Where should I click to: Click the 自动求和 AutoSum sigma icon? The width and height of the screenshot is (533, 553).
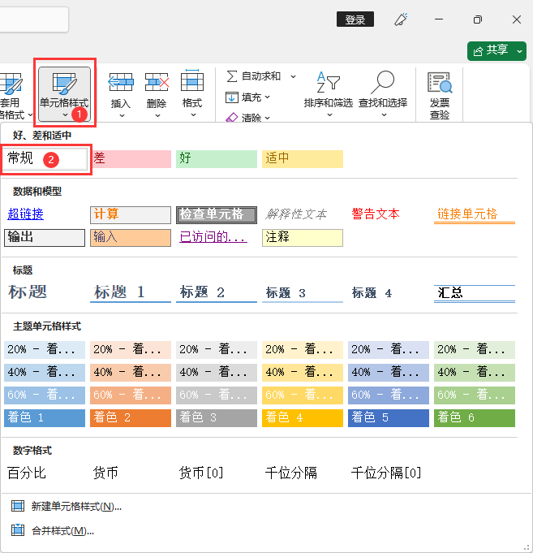point(231,76)
